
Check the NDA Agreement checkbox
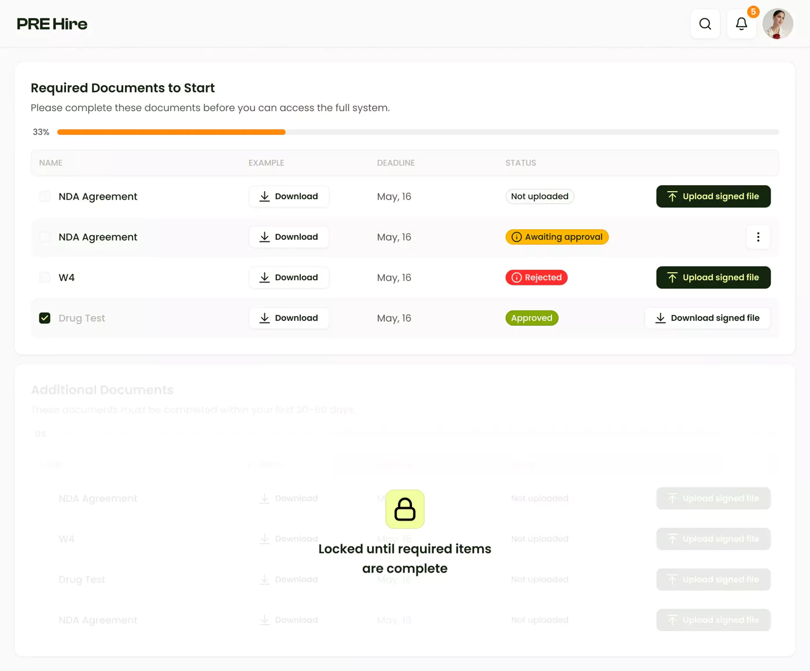(45, 196)
